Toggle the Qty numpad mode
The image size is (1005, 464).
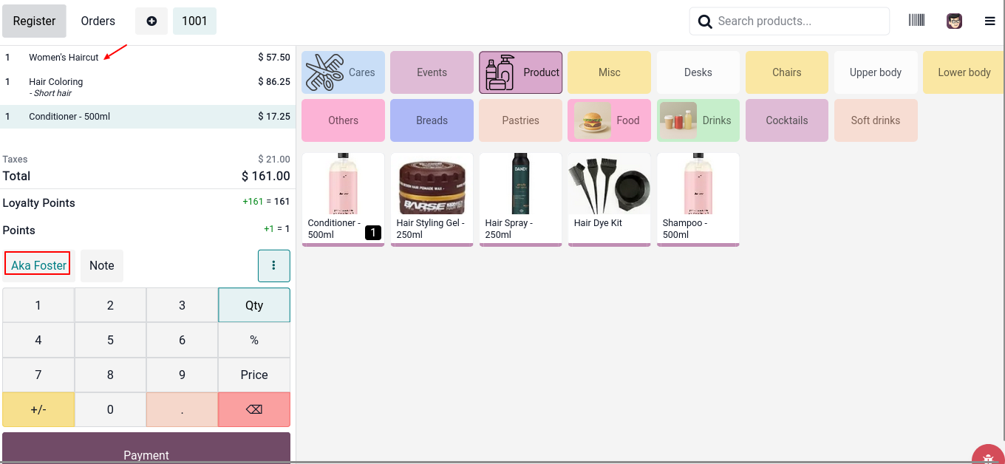[254, 305]
